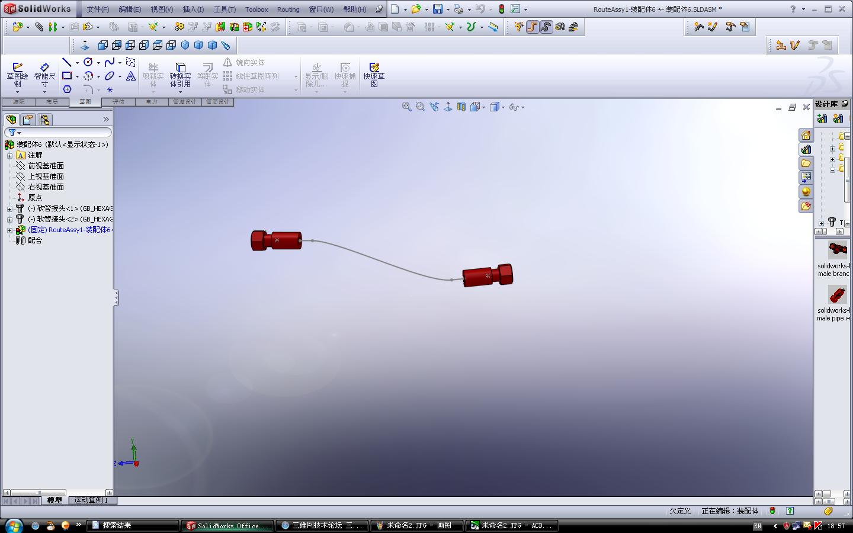
Task: Open Windows Start button
Action: click(13, 525)
